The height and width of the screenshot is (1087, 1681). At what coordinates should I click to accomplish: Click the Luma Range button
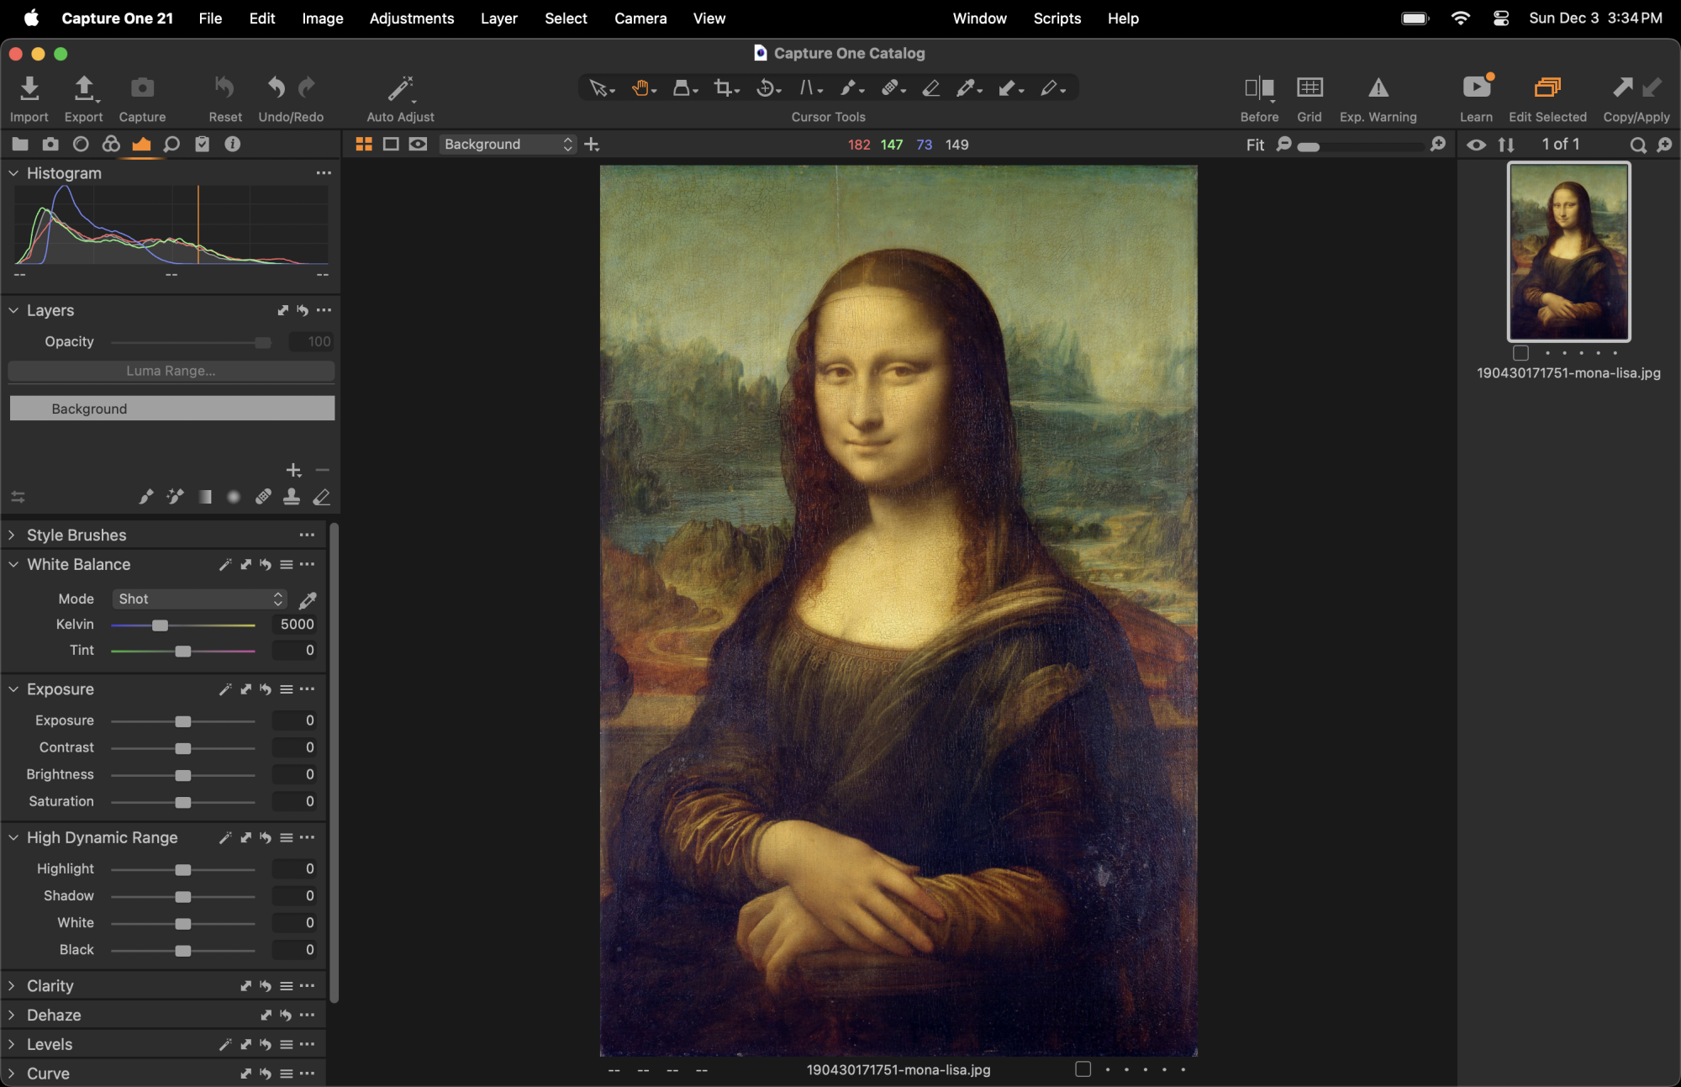[171, 371]
